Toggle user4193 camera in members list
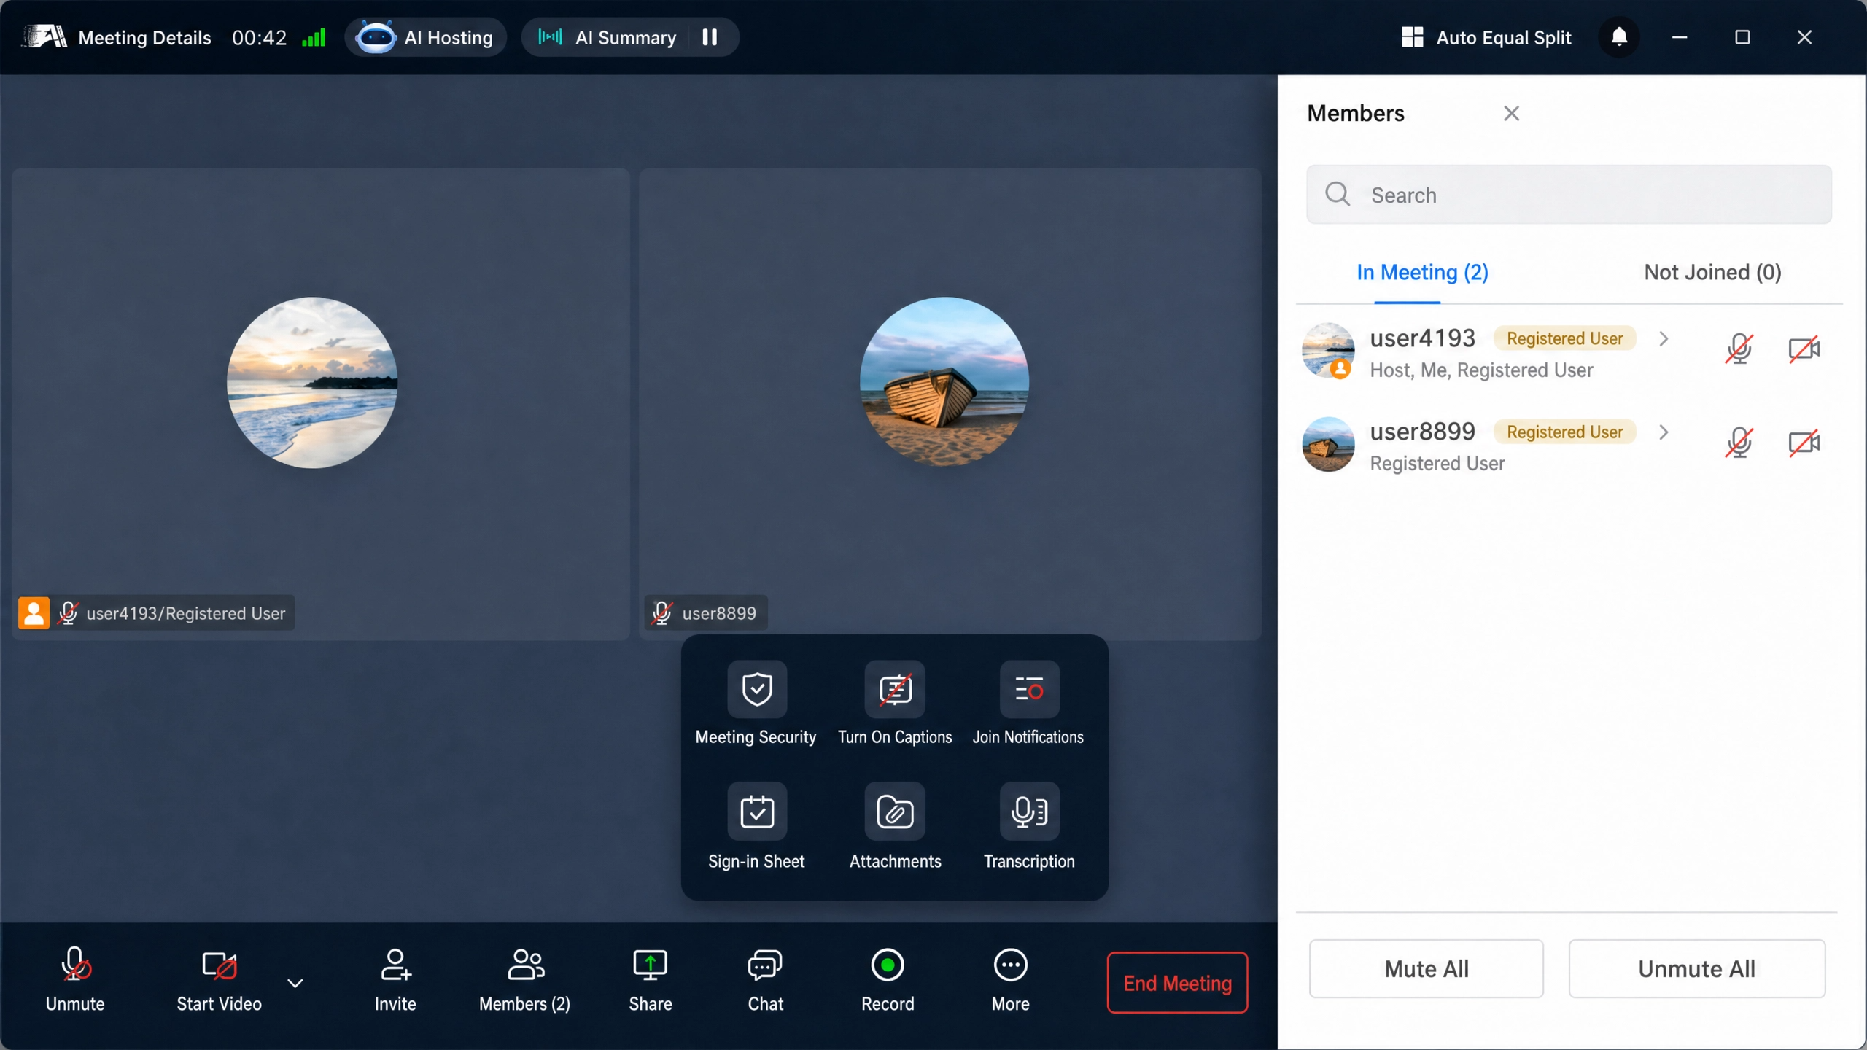The image size is (1867, 1050). (x=1804, y=349)
